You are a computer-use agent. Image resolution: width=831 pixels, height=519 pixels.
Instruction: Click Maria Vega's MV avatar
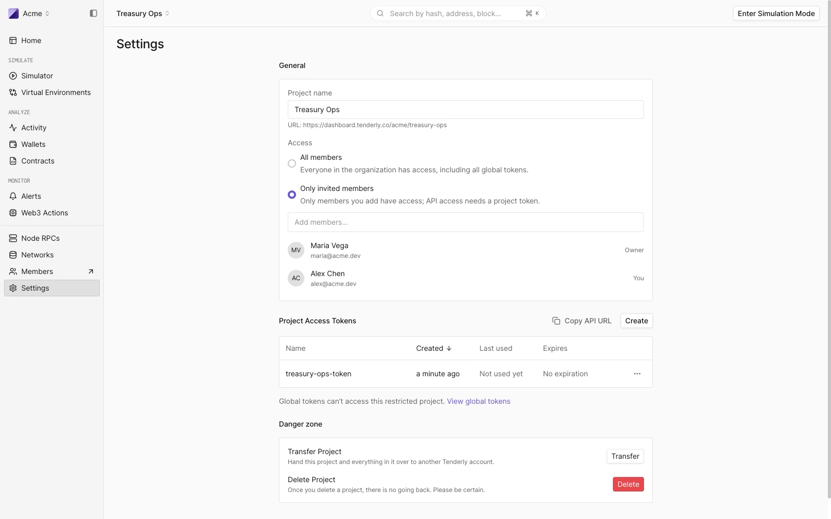[296, 250]
